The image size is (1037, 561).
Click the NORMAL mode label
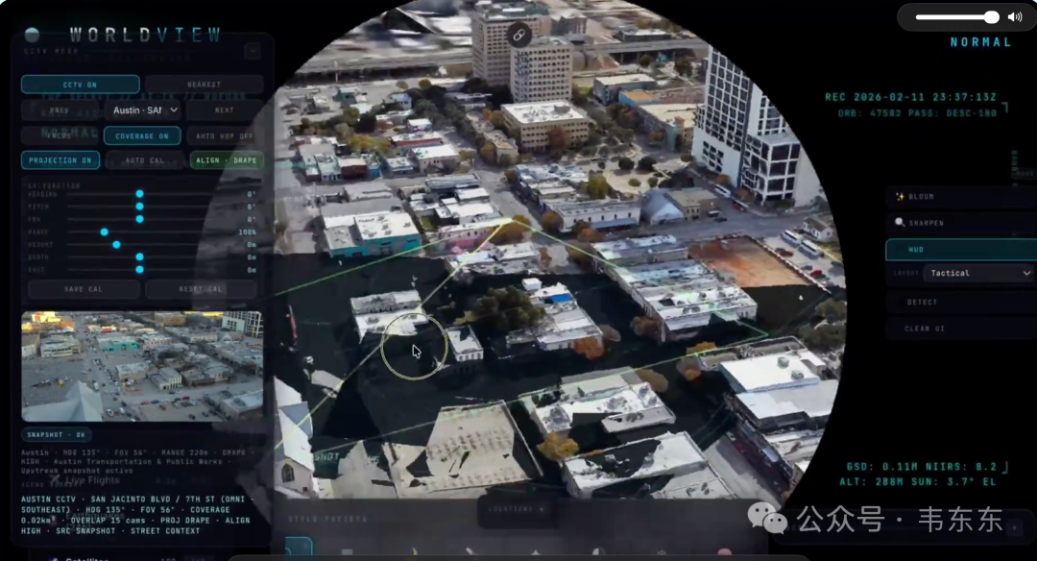980,42
